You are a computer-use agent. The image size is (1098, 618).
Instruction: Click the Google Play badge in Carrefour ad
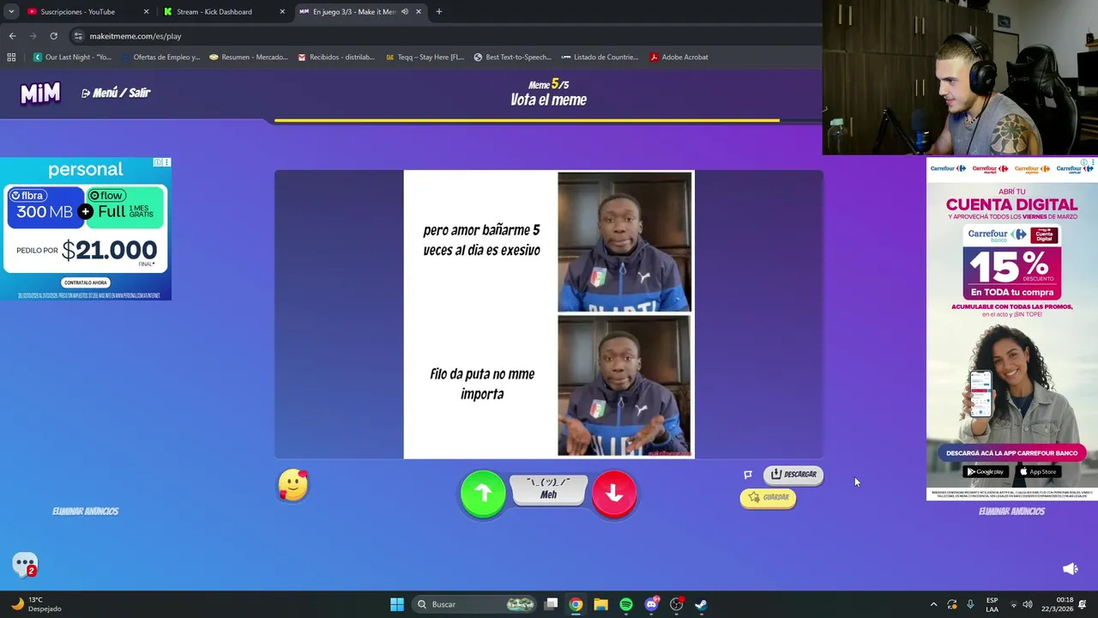click(986, 471)
